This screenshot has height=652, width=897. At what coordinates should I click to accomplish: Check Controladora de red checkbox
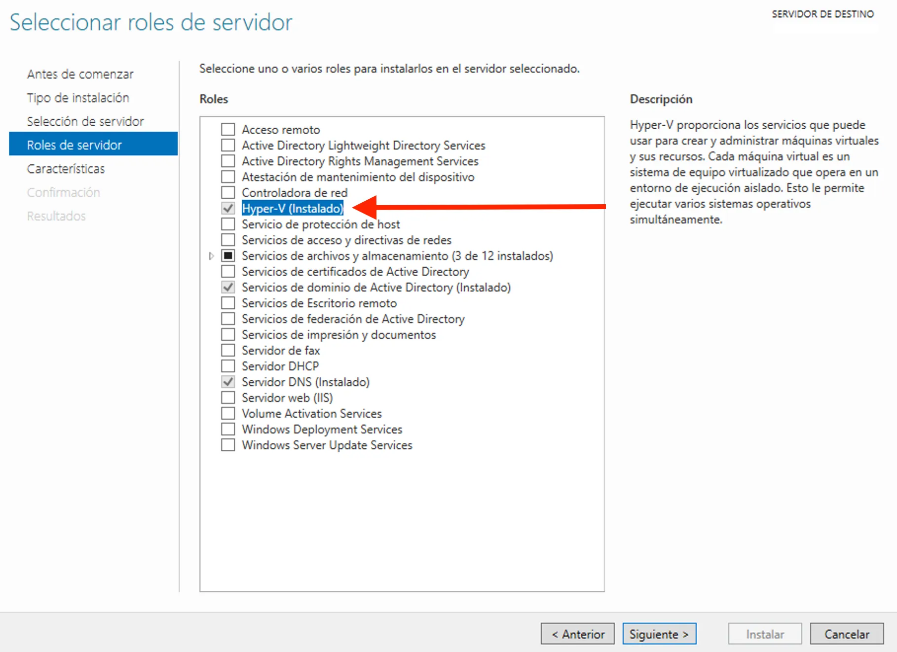[228, 193]
